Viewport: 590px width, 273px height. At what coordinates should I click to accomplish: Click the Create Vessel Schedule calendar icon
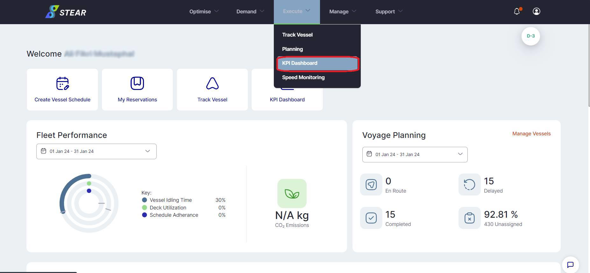point(62,83)
